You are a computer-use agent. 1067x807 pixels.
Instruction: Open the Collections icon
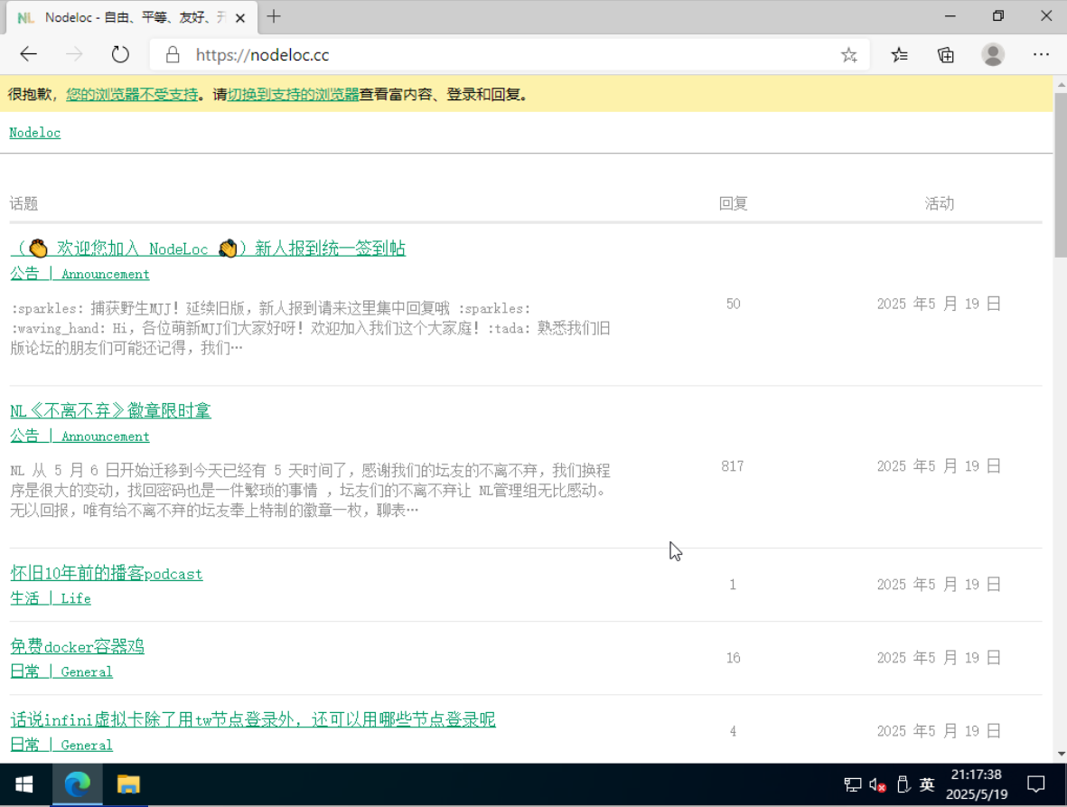point(946,55)
